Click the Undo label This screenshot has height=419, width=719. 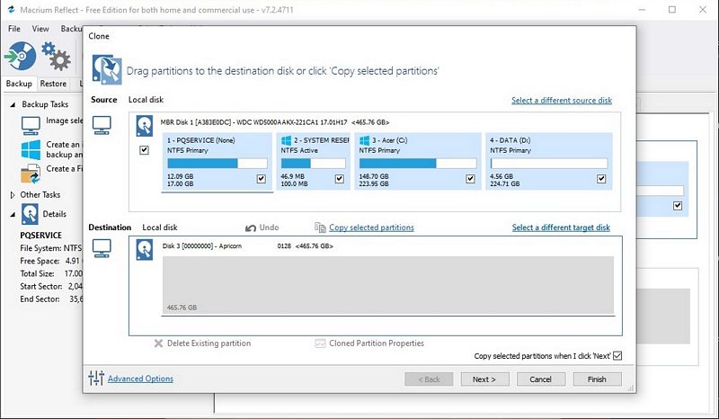269,227
